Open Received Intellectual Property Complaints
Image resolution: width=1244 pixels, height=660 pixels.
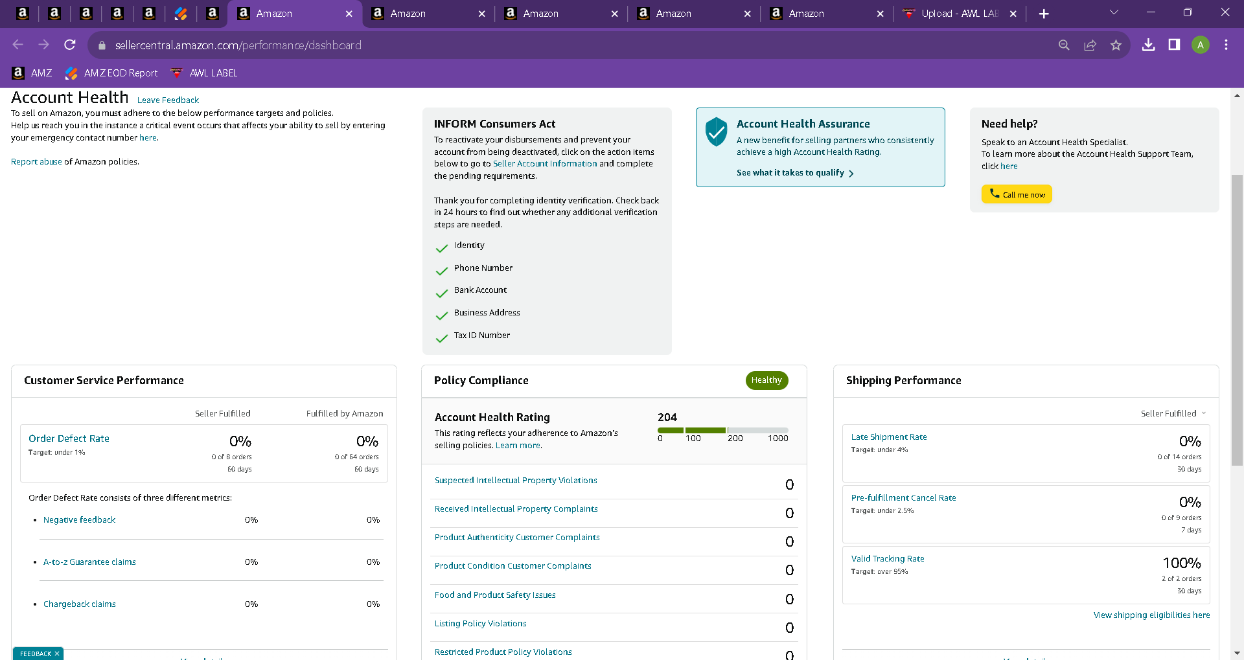516,509
